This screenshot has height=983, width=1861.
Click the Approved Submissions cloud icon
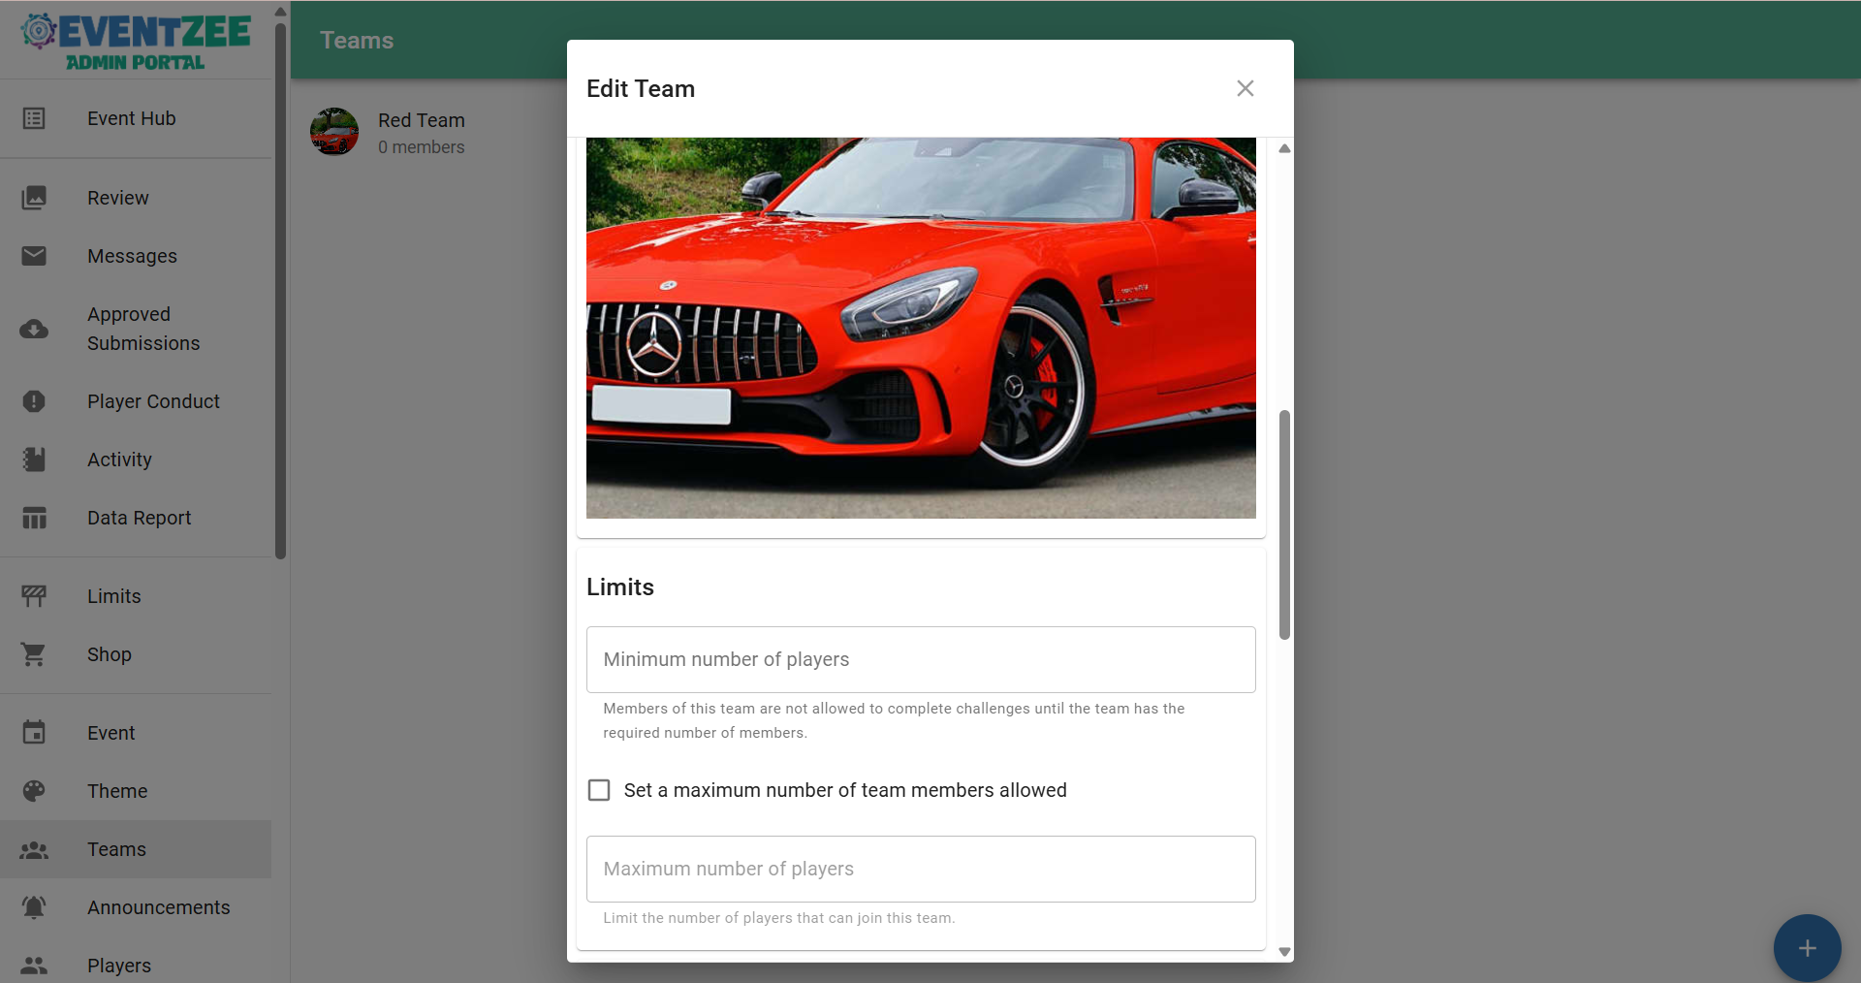(x=34, y=330)
